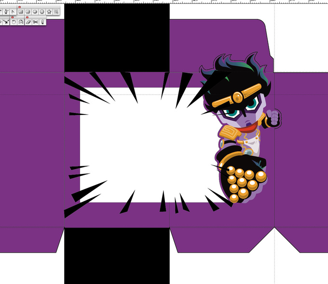Select the Scissors tool

click(x=35, y=22)
